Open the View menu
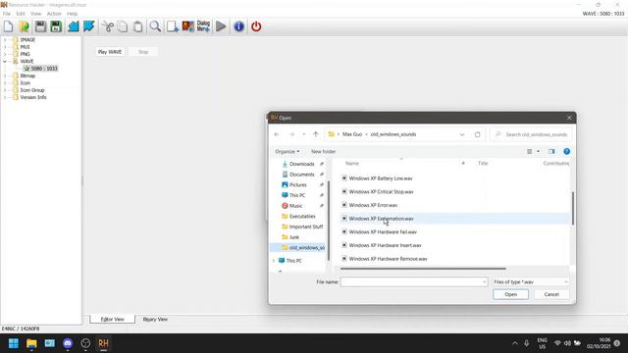The image size is (628, 353). pos(35,14)
